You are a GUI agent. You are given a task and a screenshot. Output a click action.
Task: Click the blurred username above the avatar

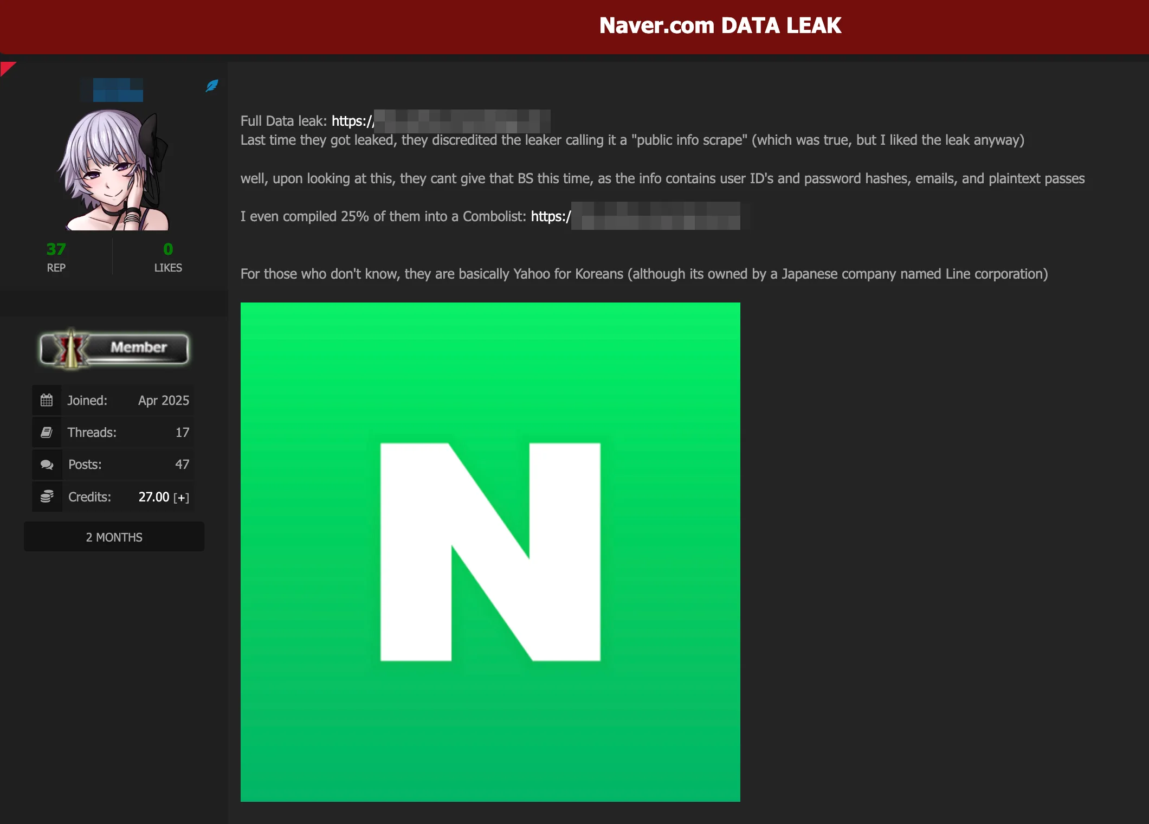[112, 90]
